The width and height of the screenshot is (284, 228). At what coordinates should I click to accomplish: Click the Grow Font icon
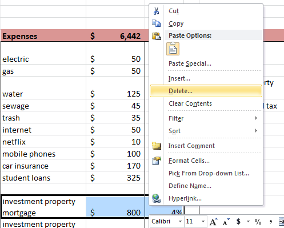(x=214, y=222)
